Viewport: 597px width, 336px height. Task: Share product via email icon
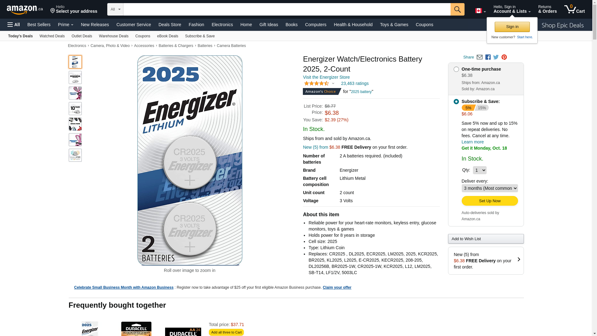point(479,57)
